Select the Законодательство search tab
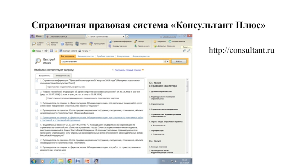The height and width of the screenshot is (167, 297). [x=86, y=56]
